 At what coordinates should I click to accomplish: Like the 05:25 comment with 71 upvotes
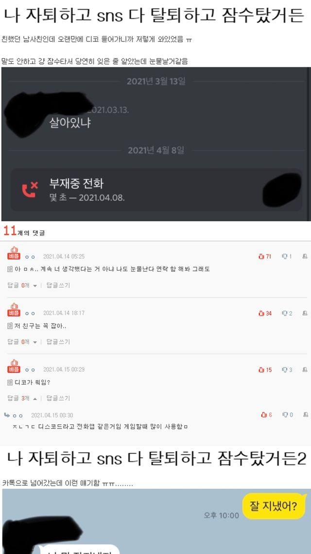[265, 256]
